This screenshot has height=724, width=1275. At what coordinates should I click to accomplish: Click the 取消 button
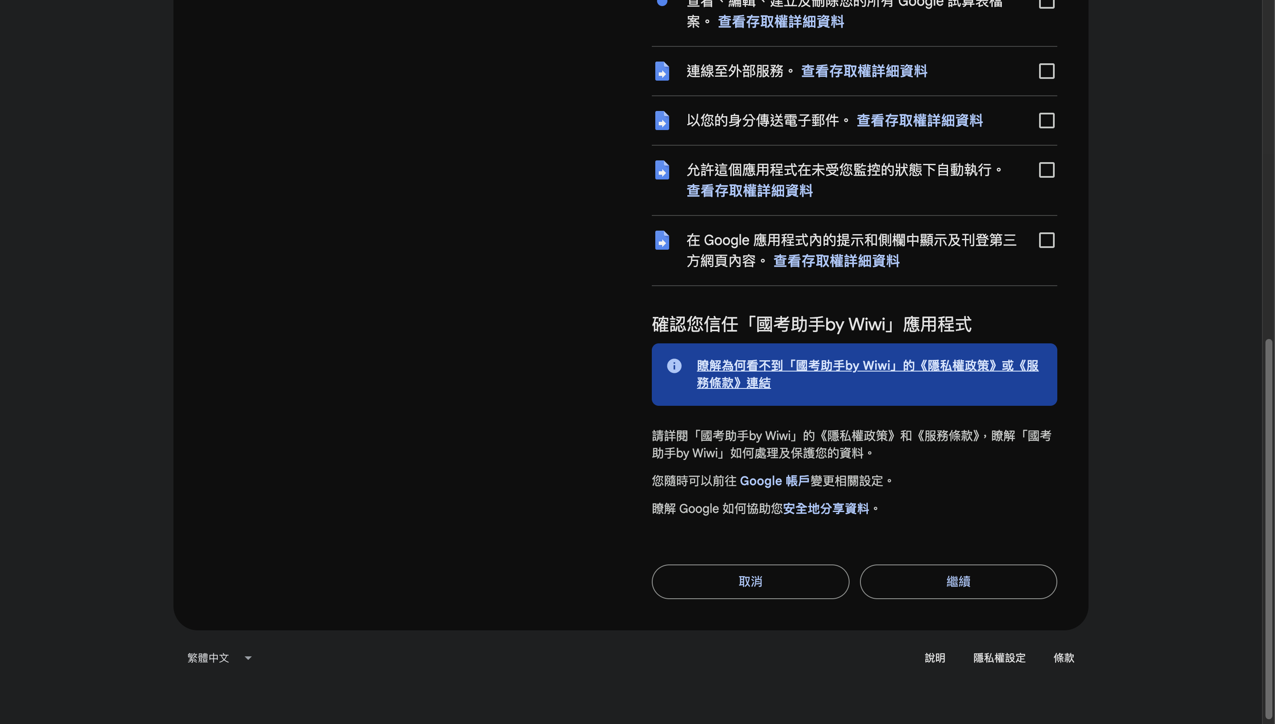click(750, 582)
